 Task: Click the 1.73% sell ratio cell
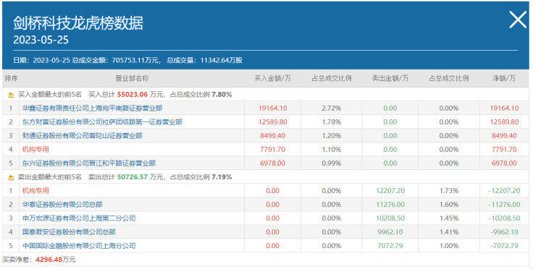449,191
